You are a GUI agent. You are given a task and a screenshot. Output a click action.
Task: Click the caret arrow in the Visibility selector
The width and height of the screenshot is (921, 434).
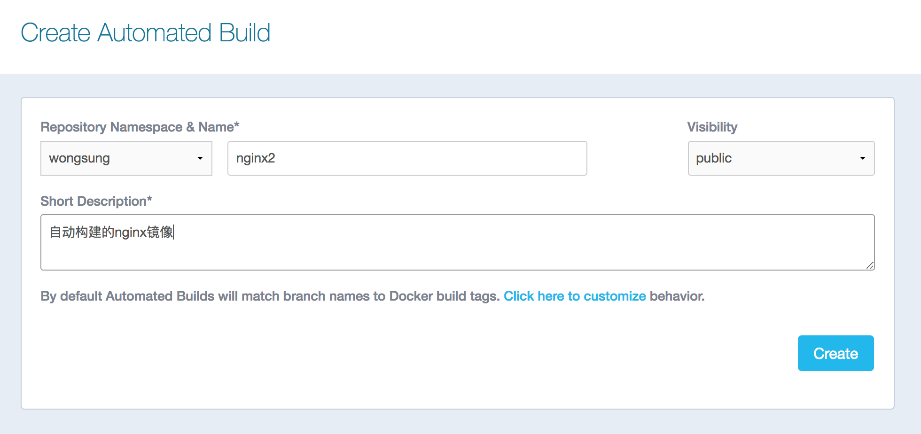(x=862, y=158)
